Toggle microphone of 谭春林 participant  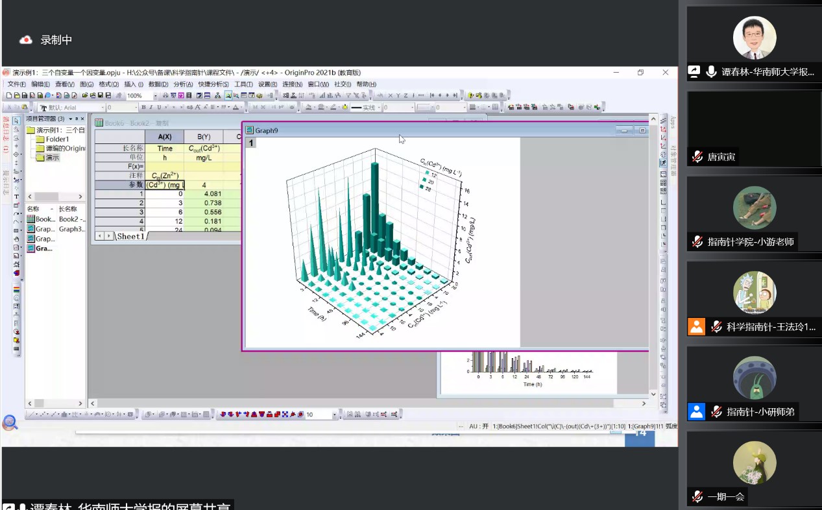coord(712,72)
